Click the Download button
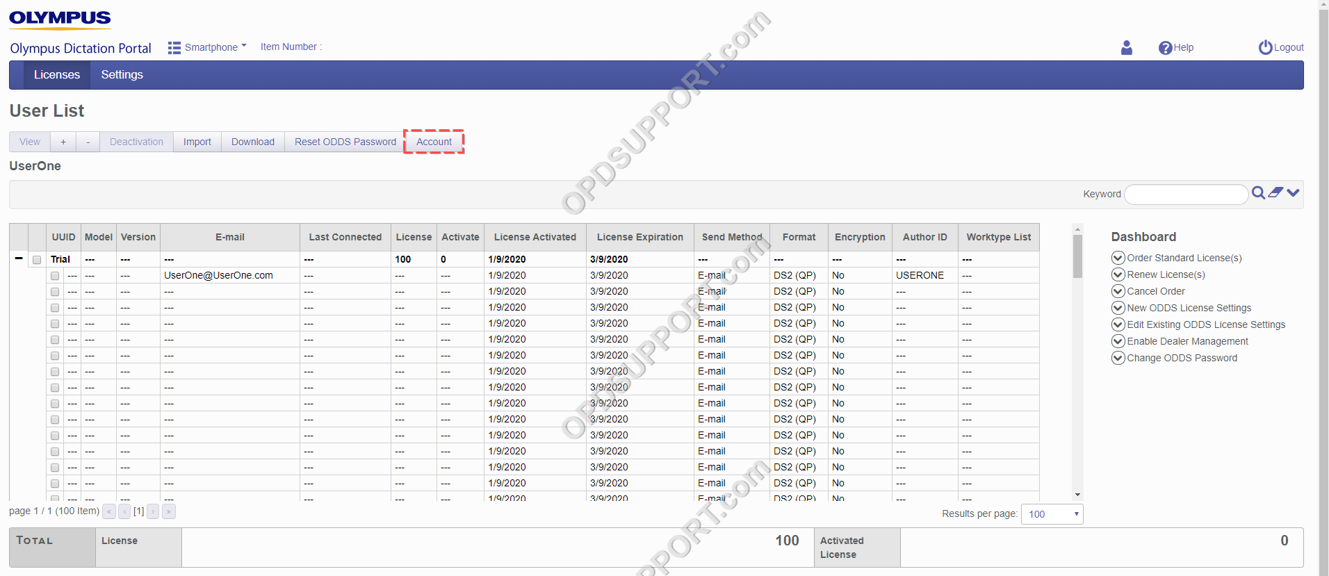1329x576 pixels. [x=253, y=142]
